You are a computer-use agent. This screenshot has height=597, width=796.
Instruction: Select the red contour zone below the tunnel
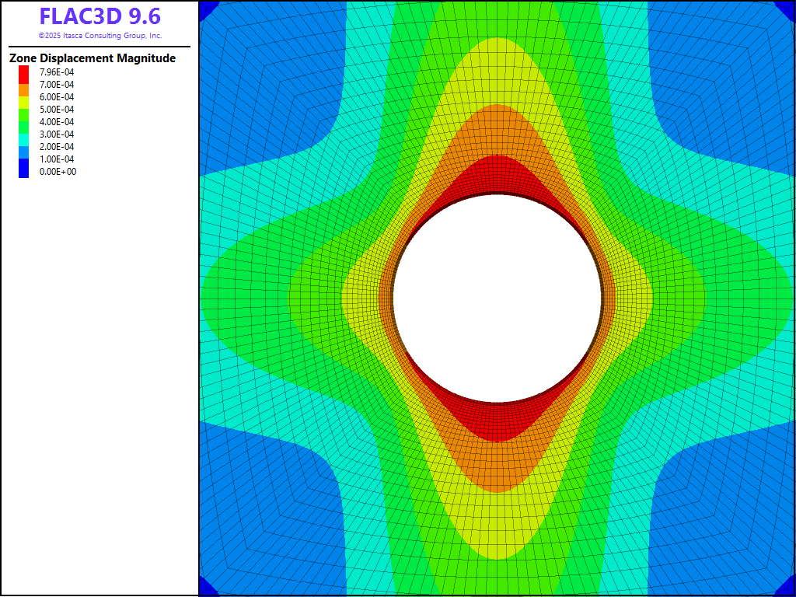click(x=497, y=424)
